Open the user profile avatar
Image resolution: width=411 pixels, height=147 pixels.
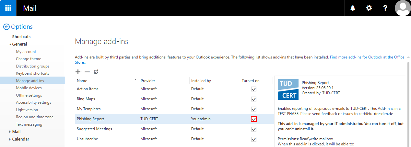(x=403, y=8)
